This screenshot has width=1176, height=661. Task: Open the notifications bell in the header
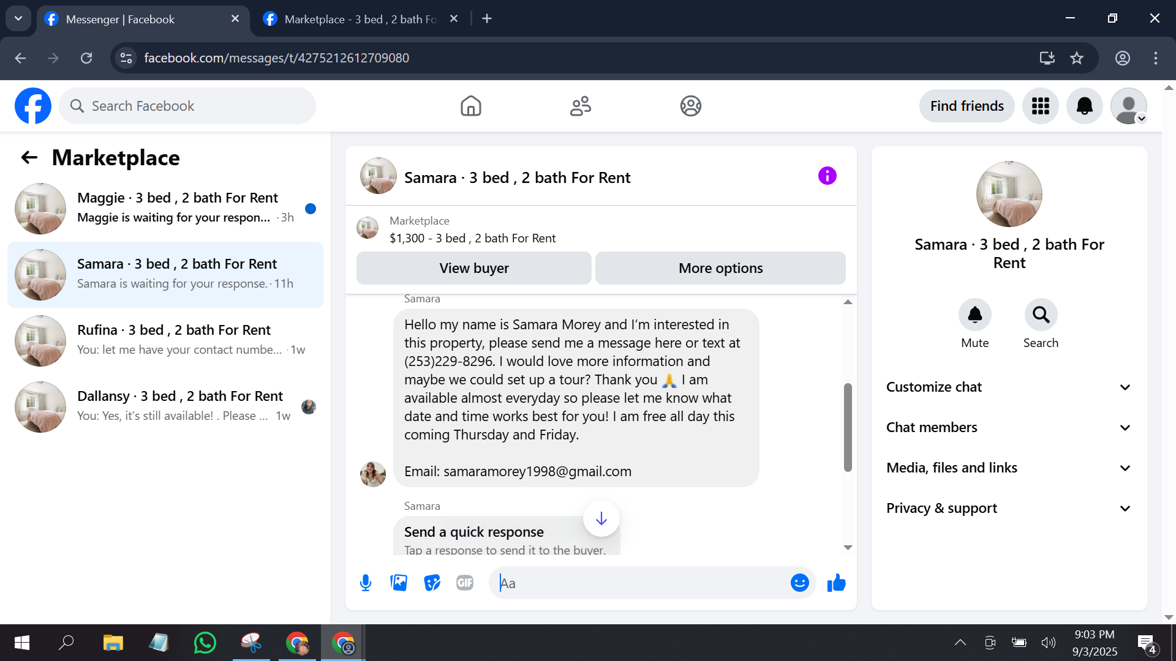tap(1084, 106)
